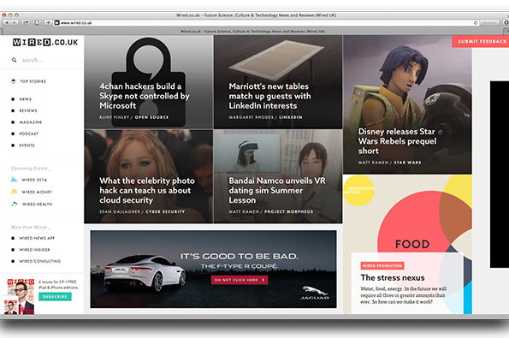Click the Wired Promotion red label
This screenshot has height=338, width=509.
[382, 266]
